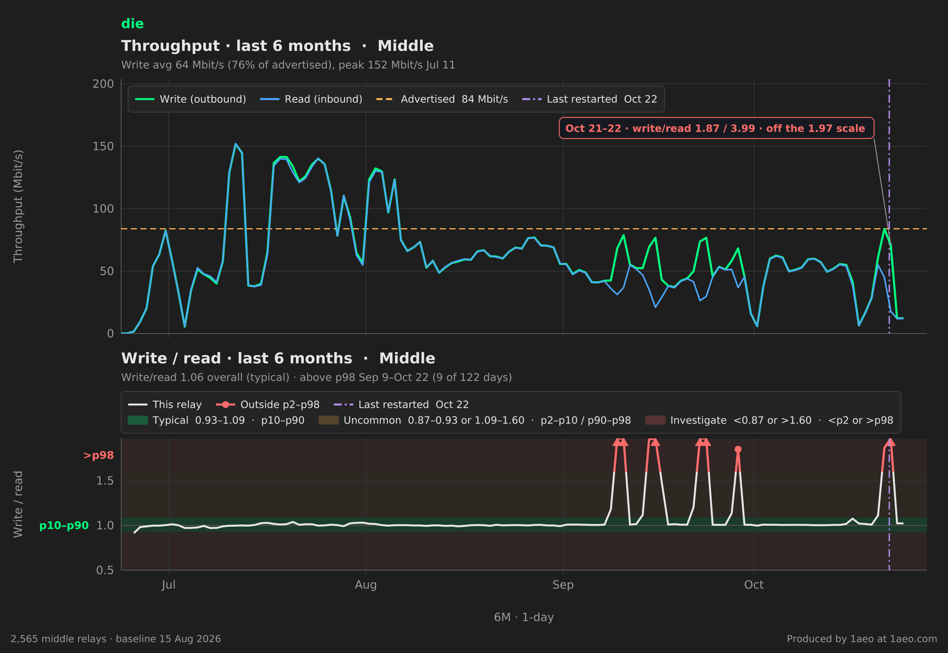Click the '0.5' write/read axis tick
The width and height of the screenshot is (948, 653).
point(105,570)
